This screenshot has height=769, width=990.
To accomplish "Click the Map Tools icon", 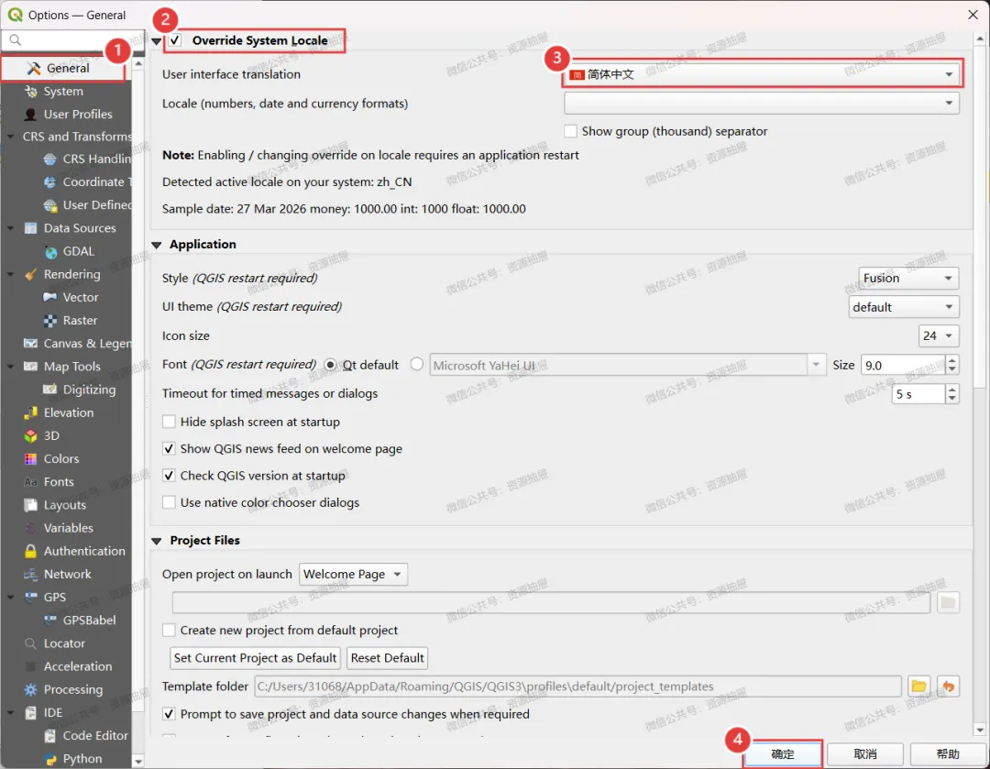I will (x=30, y=367).
